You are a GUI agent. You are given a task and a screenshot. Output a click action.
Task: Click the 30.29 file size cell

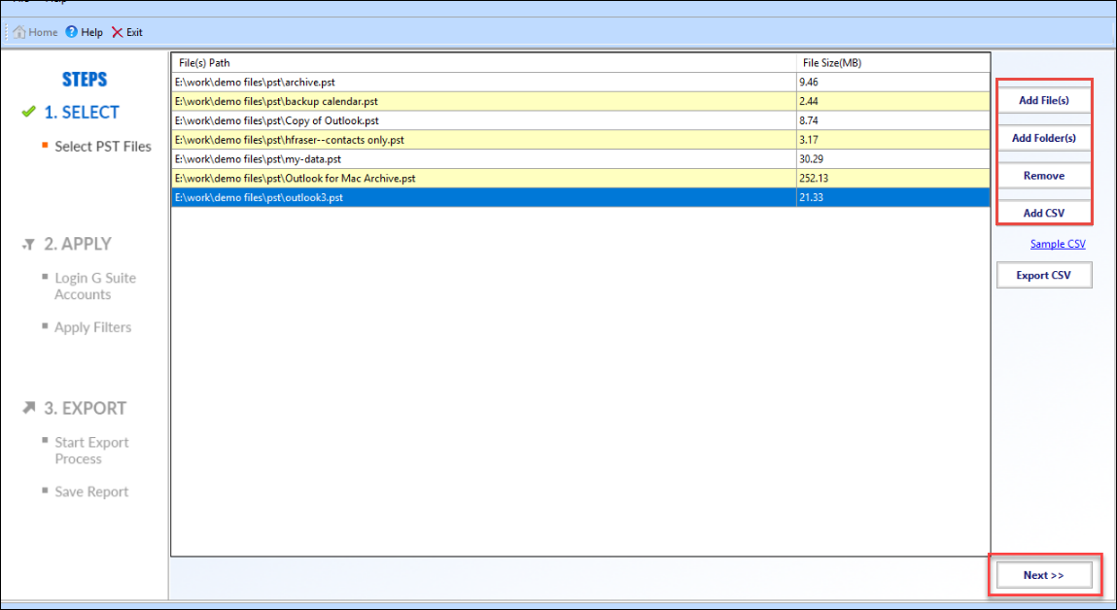[892, 158]
